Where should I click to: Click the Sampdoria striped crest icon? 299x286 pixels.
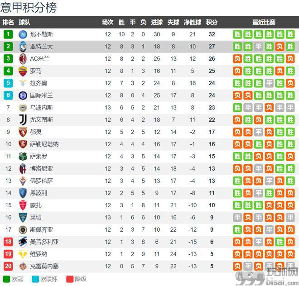tap(23, 242)
